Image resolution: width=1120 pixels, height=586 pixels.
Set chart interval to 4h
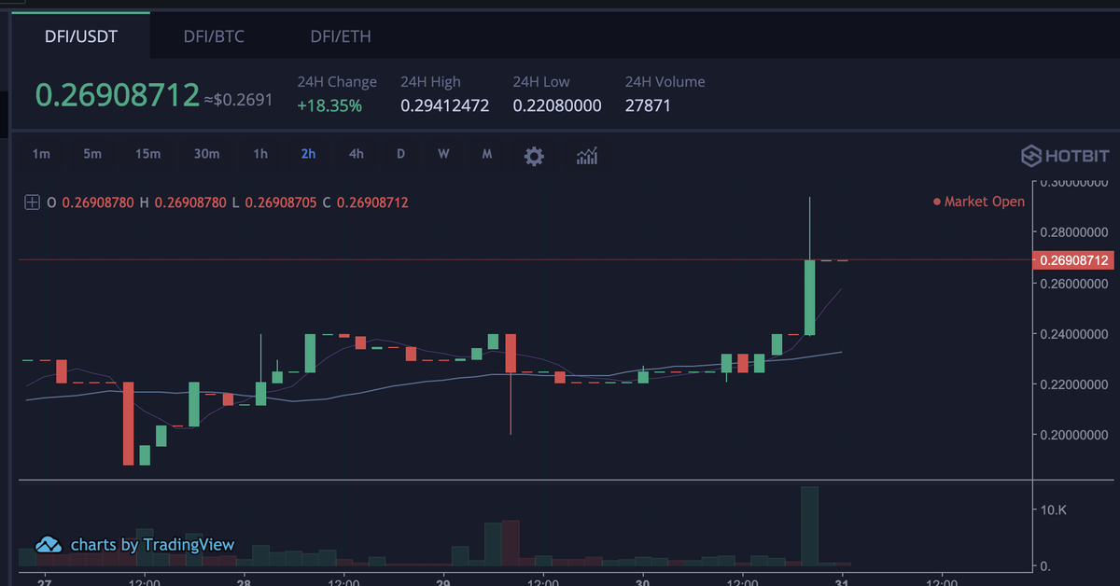pyautogui.click(x=356, y=155)
